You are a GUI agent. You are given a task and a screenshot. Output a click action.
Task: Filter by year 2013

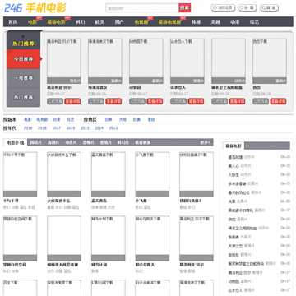(x=113, y=128)
